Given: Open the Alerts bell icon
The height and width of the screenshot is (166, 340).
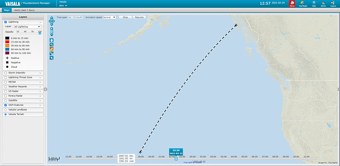Looking at the screenshot, I should click(292, 4).
